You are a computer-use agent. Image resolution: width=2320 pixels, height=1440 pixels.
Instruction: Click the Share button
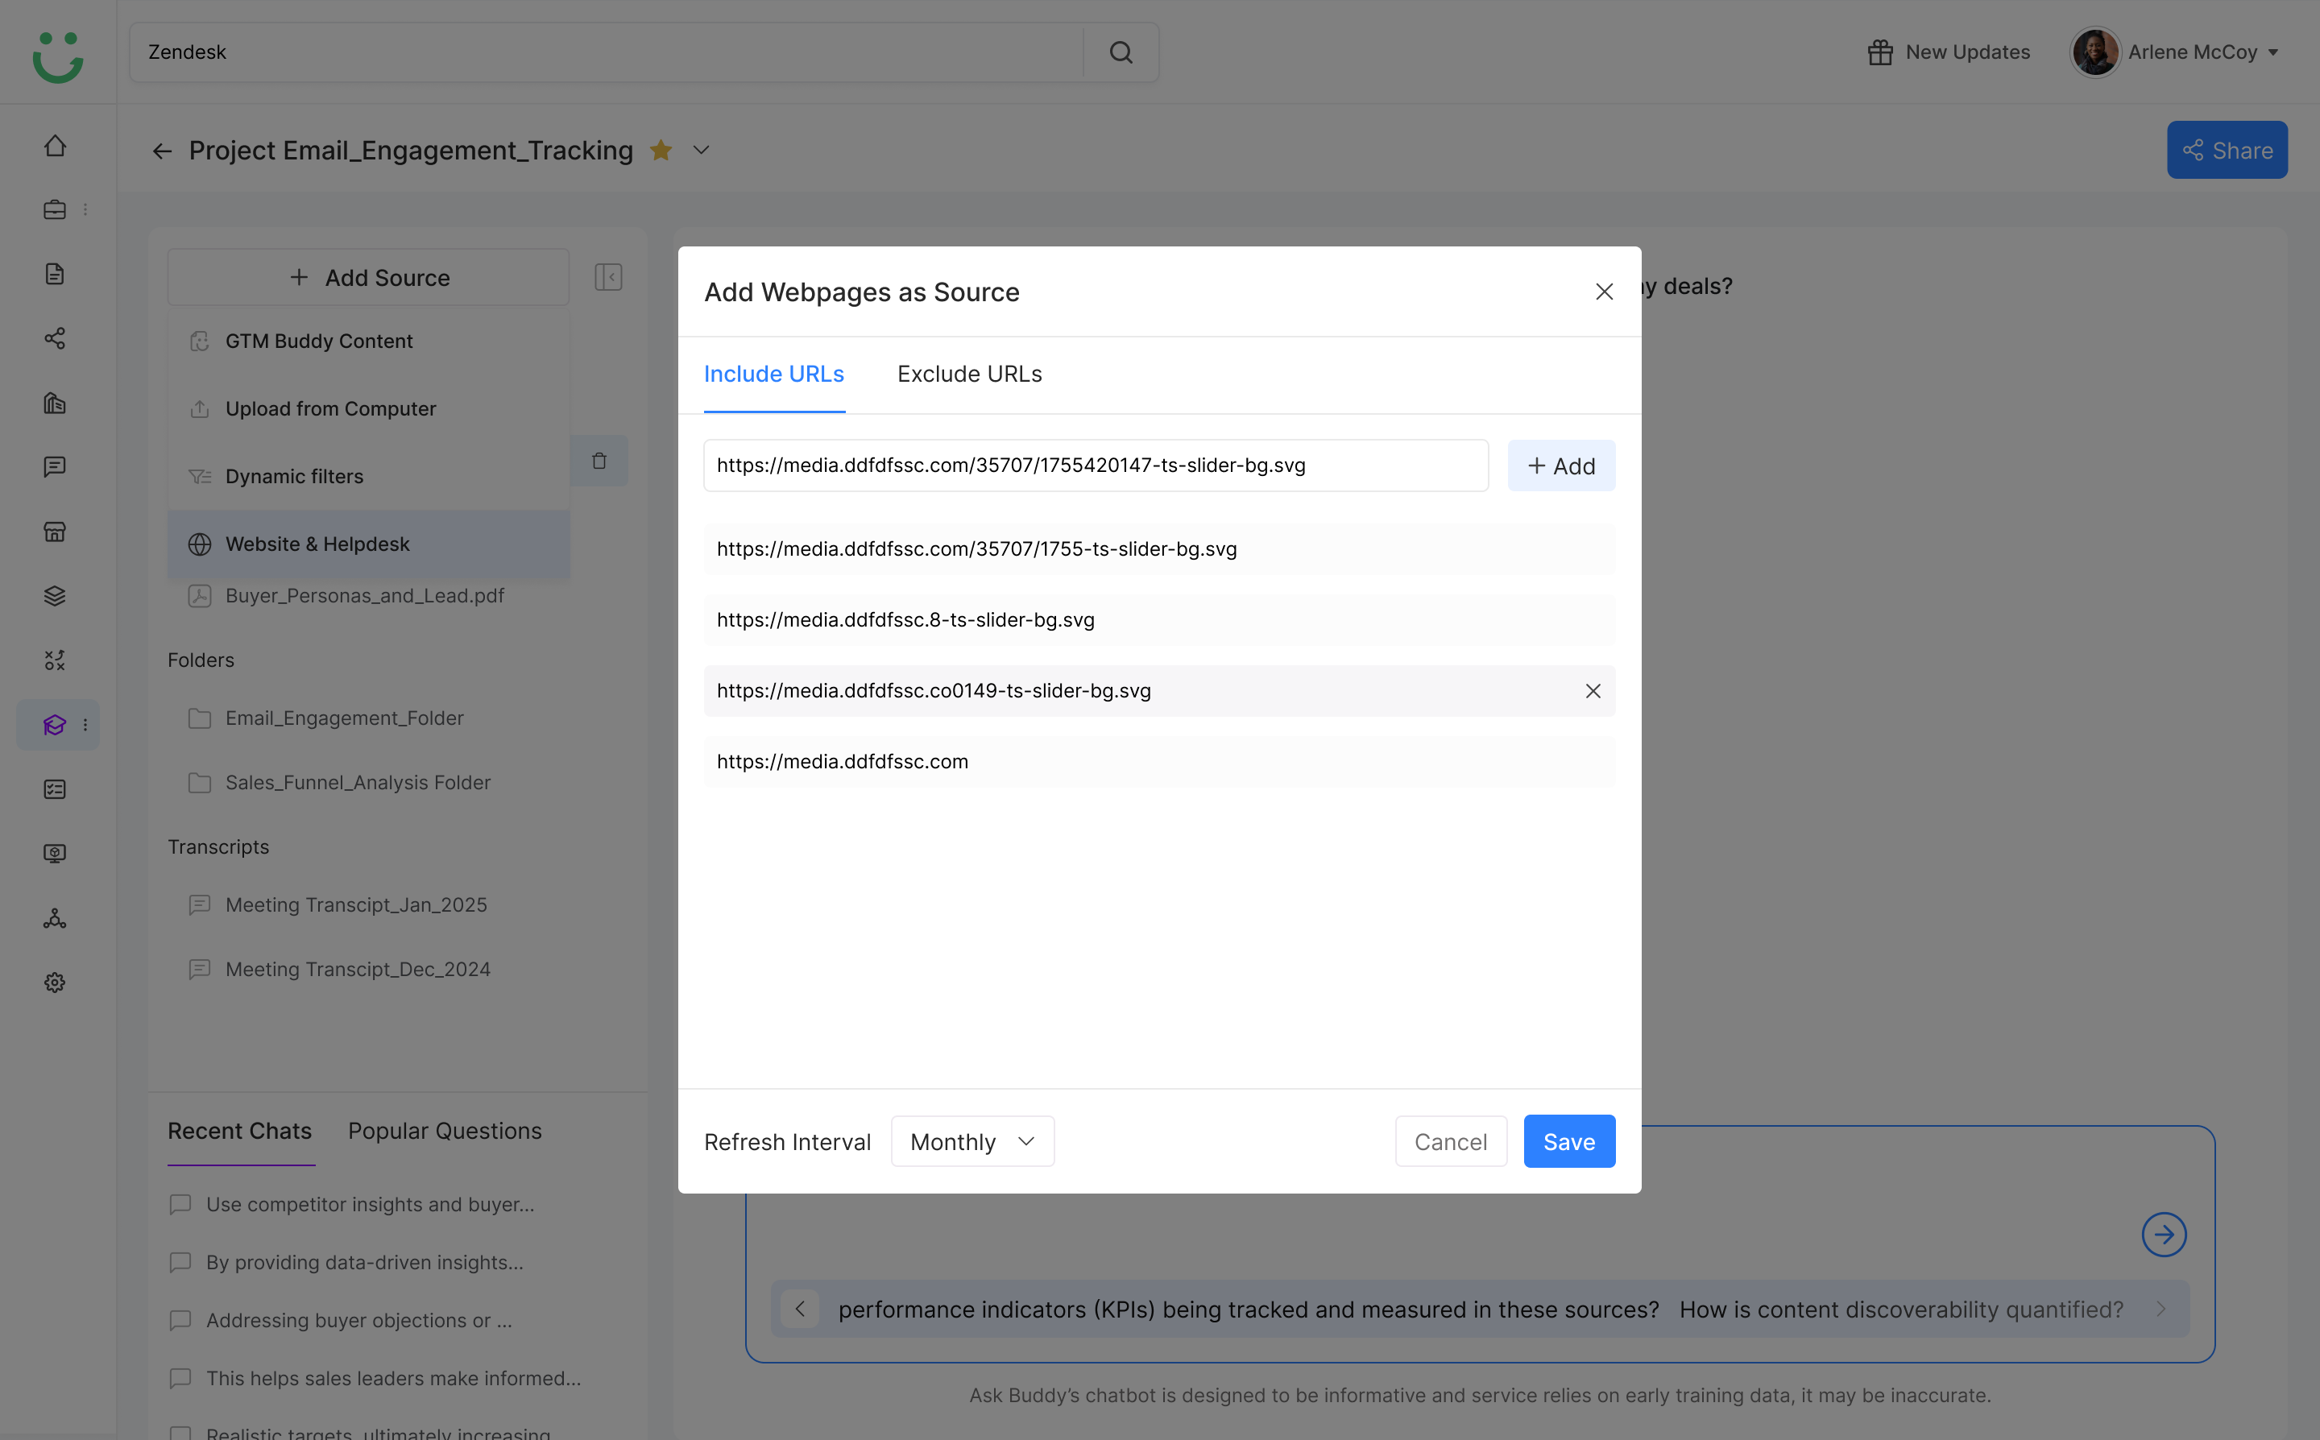point(2227,150)
